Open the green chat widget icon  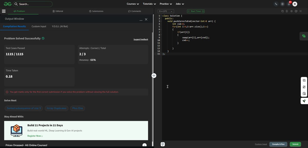pyautogui.click(x=304, y=36)
